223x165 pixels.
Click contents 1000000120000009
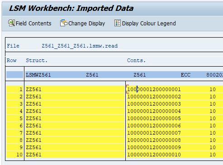point(154,147)
